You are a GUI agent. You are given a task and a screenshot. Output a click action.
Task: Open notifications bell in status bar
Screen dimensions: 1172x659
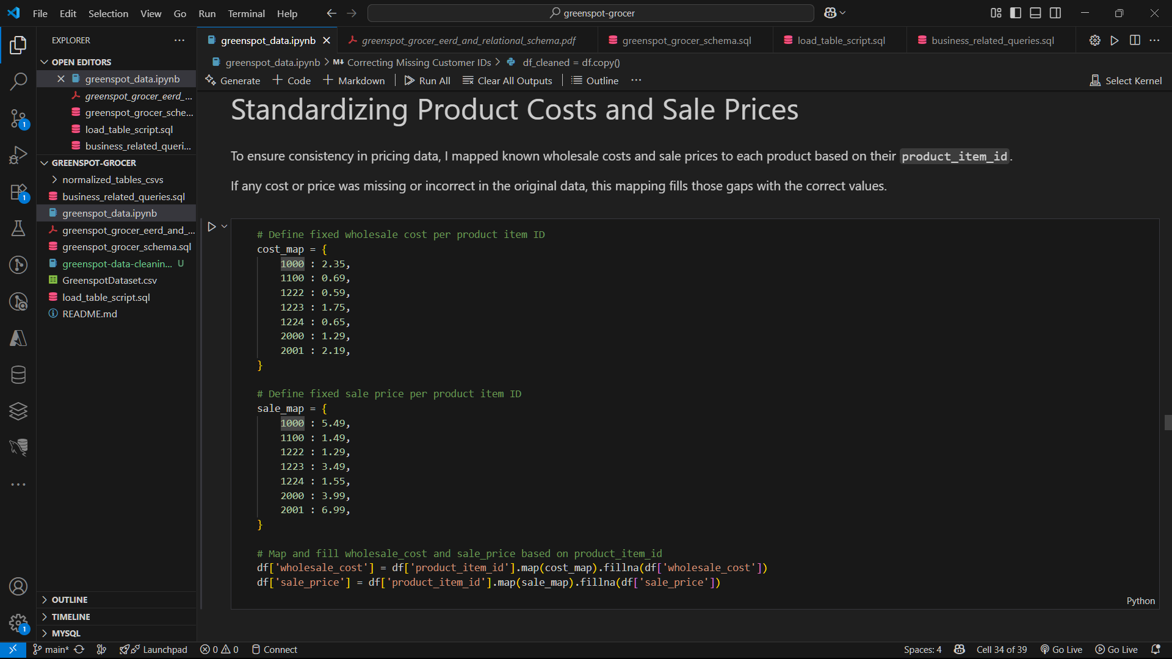(x=1156, y=650)
